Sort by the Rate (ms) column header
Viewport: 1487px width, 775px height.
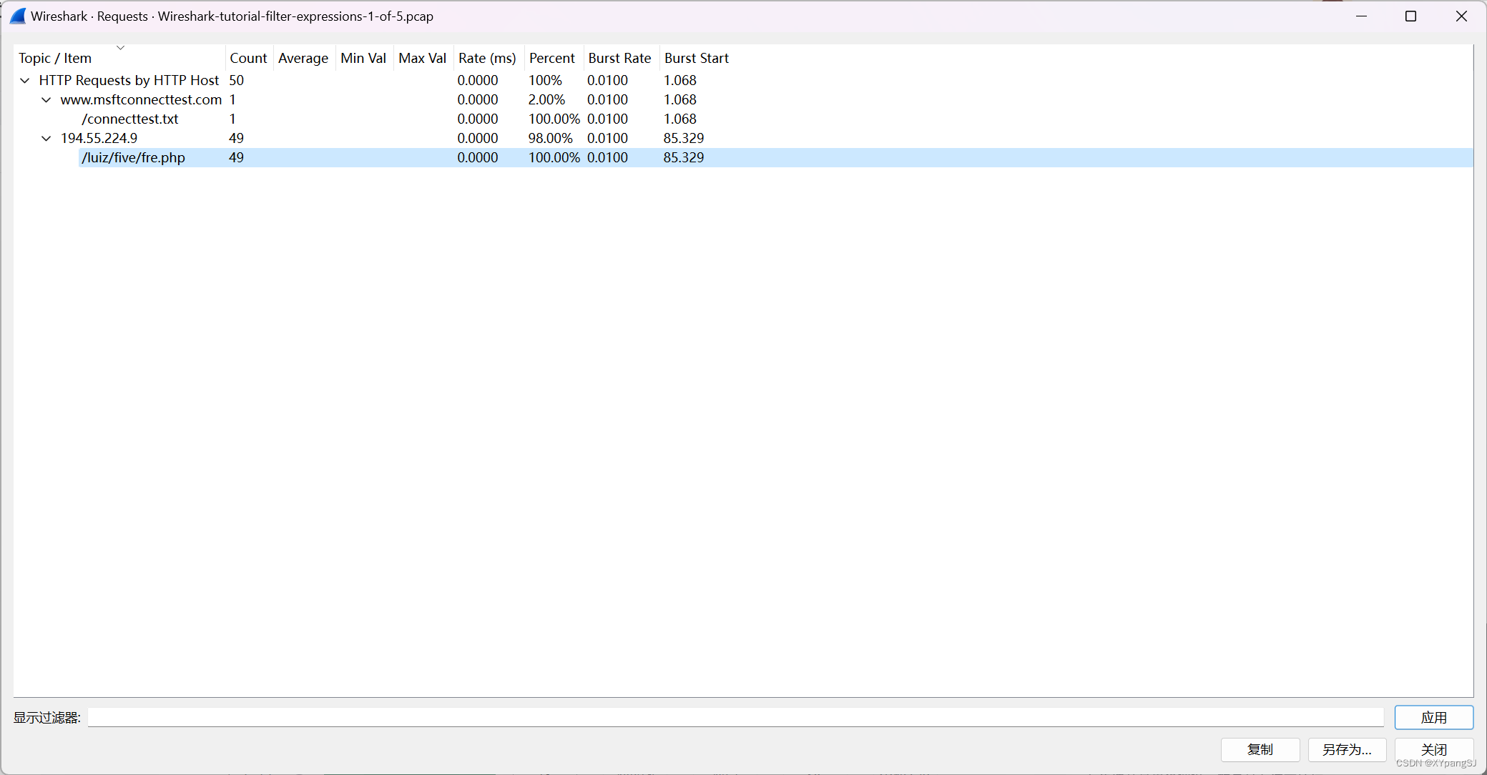pos(488,59)
